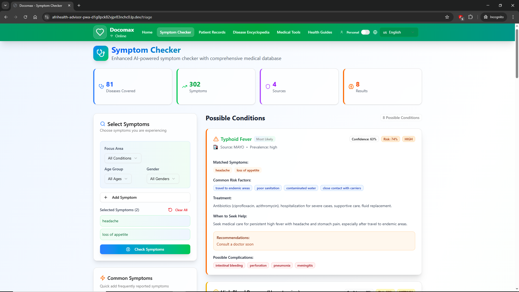Click the stethoscope Symptom Checker icon

(x=101, y=53)
